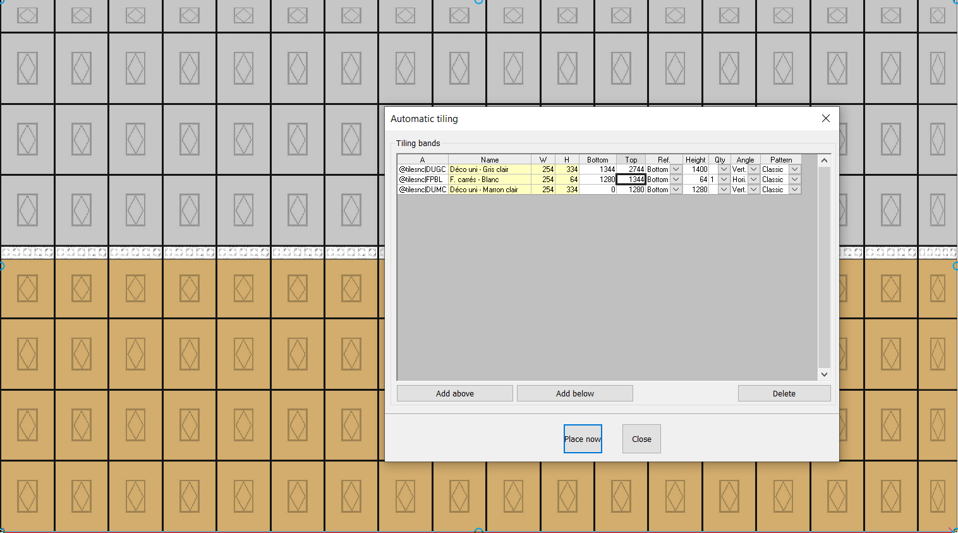Expand Pattern dropdown for Déco uni Gris clair

(795, 169)
